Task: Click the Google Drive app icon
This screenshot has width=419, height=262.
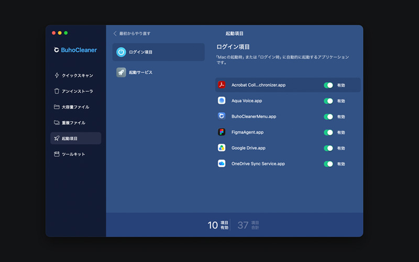Action: (x=222, y=148)
